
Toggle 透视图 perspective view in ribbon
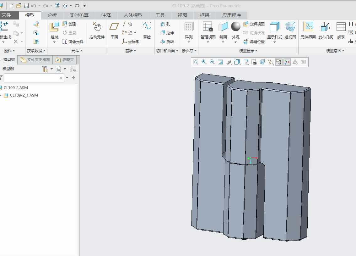(290, 31)
